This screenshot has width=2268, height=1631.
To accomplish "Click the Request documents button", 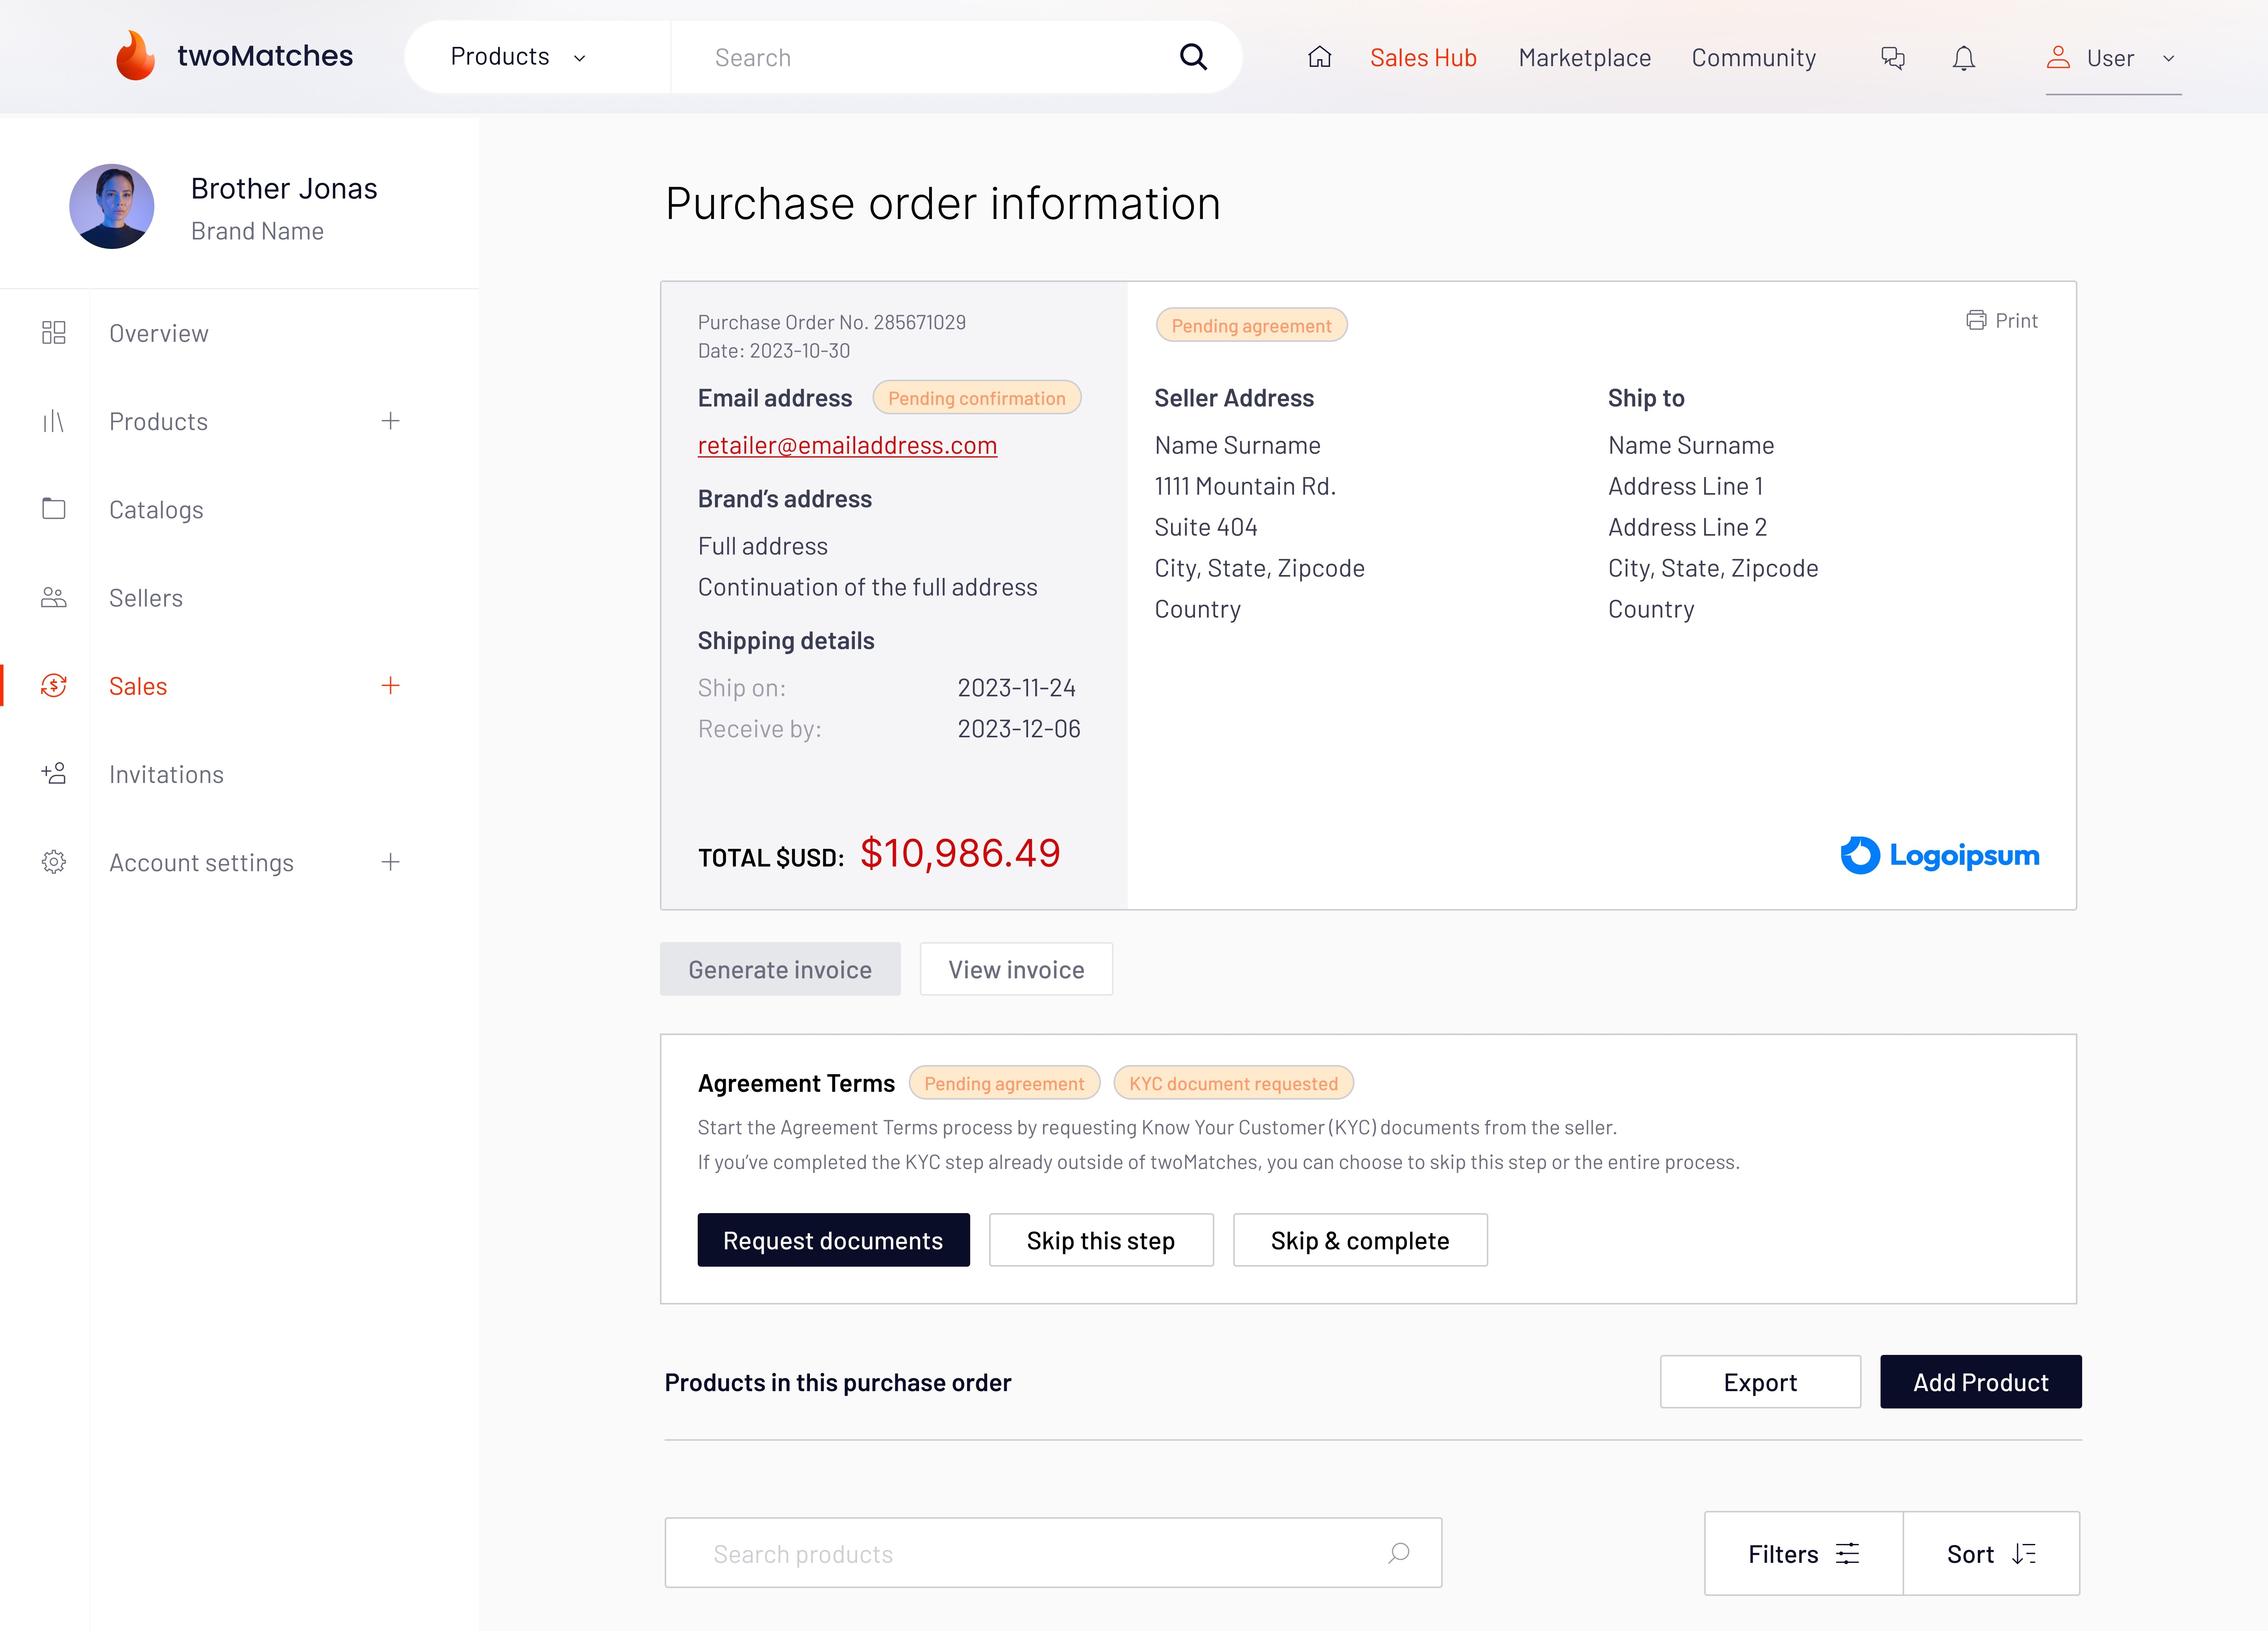I will coord(833,1240).
